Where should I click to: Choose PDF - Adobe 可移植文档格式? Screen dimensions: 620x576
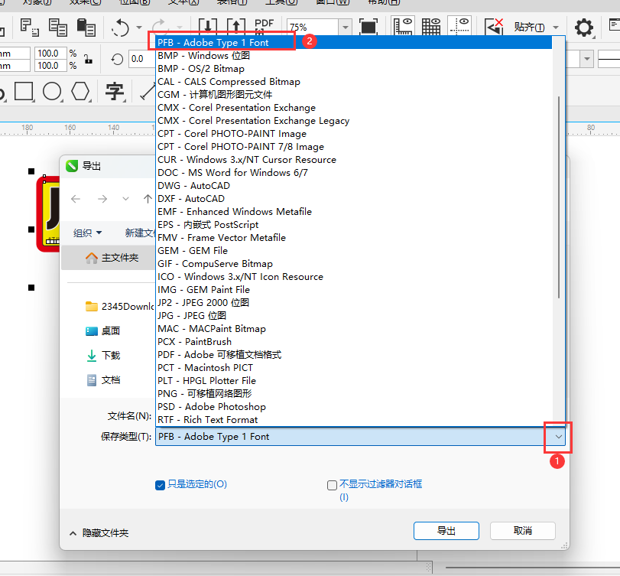(354, 355)
